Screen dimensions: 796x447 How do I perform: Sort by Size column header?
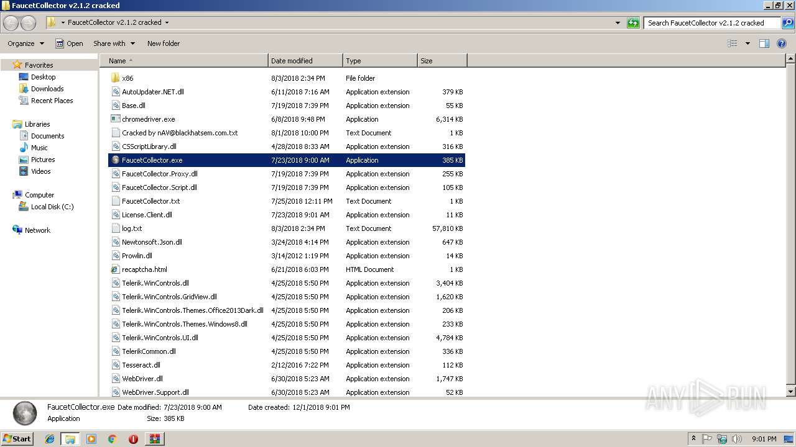(442, 61)
